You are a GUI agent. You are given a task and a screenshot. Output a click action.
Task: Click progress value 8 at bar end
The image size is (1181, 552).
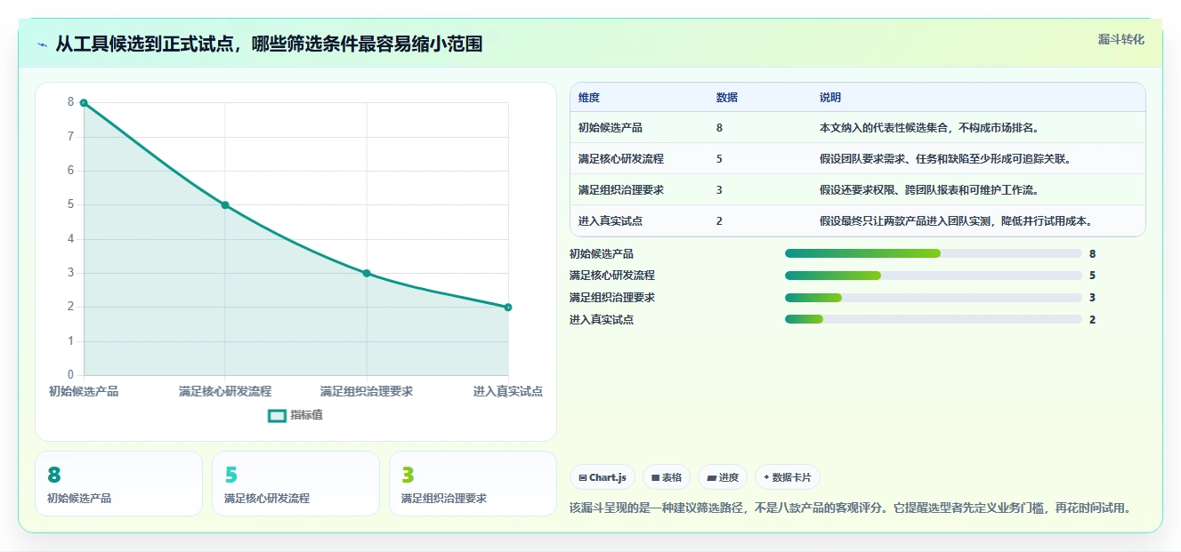[1093, 254]
